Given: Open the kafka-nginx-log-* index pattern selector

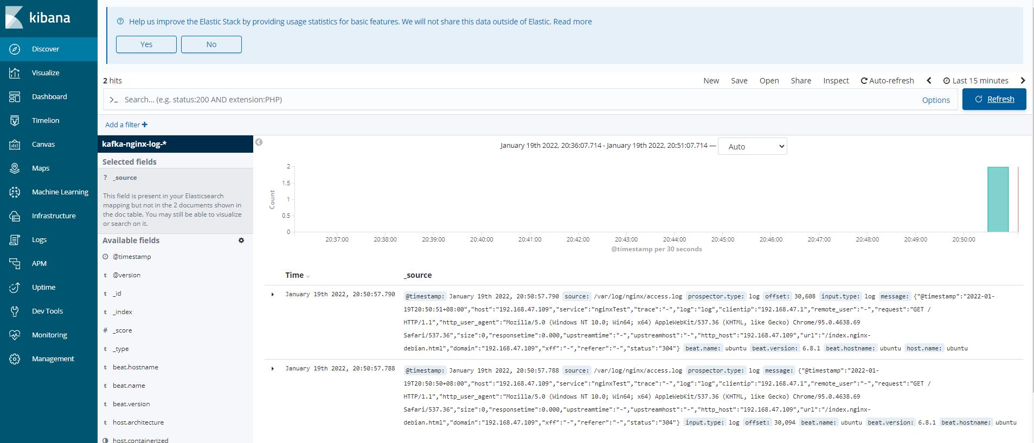Looking at the screenshot, I should tap(175, 144).
